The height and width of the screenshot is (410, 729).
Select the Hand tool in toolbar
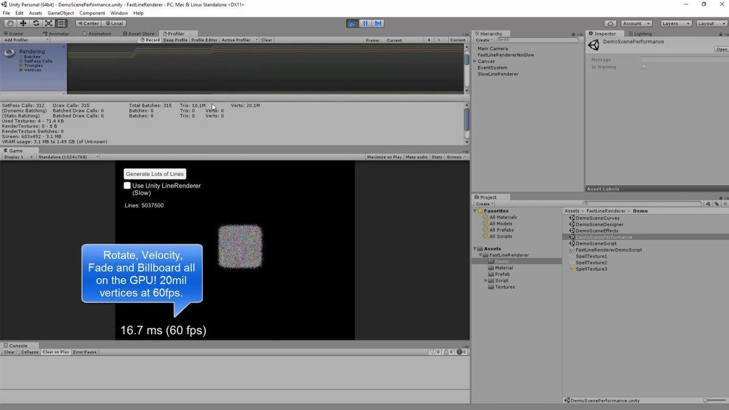[x=10, y=23]
